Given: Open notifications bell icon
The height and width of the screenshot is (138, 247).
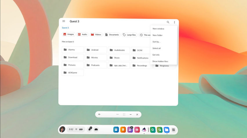Looking at the screenshot, I should point(90,129).
